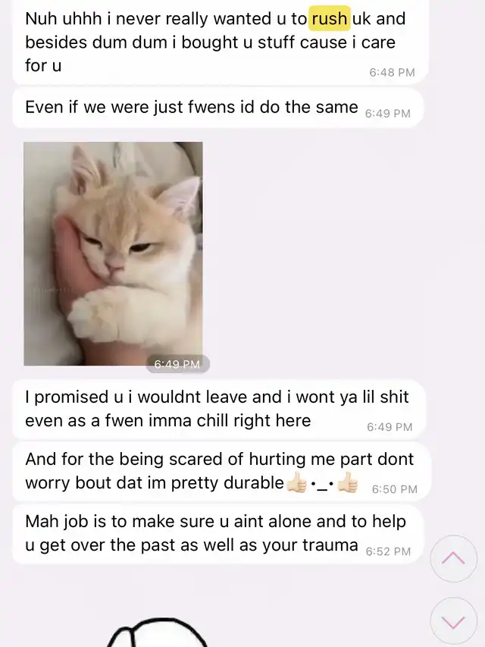Screen dimensions: 485x647
Task: Open the partially visible sticker at bottom
Action: (x=157, y=632)
